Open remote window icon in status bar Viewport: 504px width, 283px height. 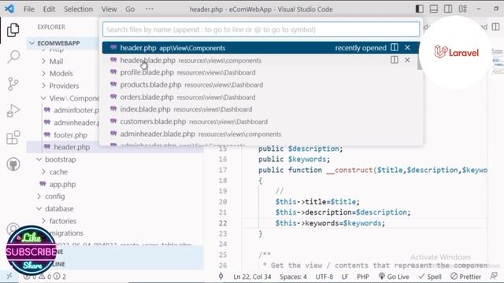(x=9, y=276)
